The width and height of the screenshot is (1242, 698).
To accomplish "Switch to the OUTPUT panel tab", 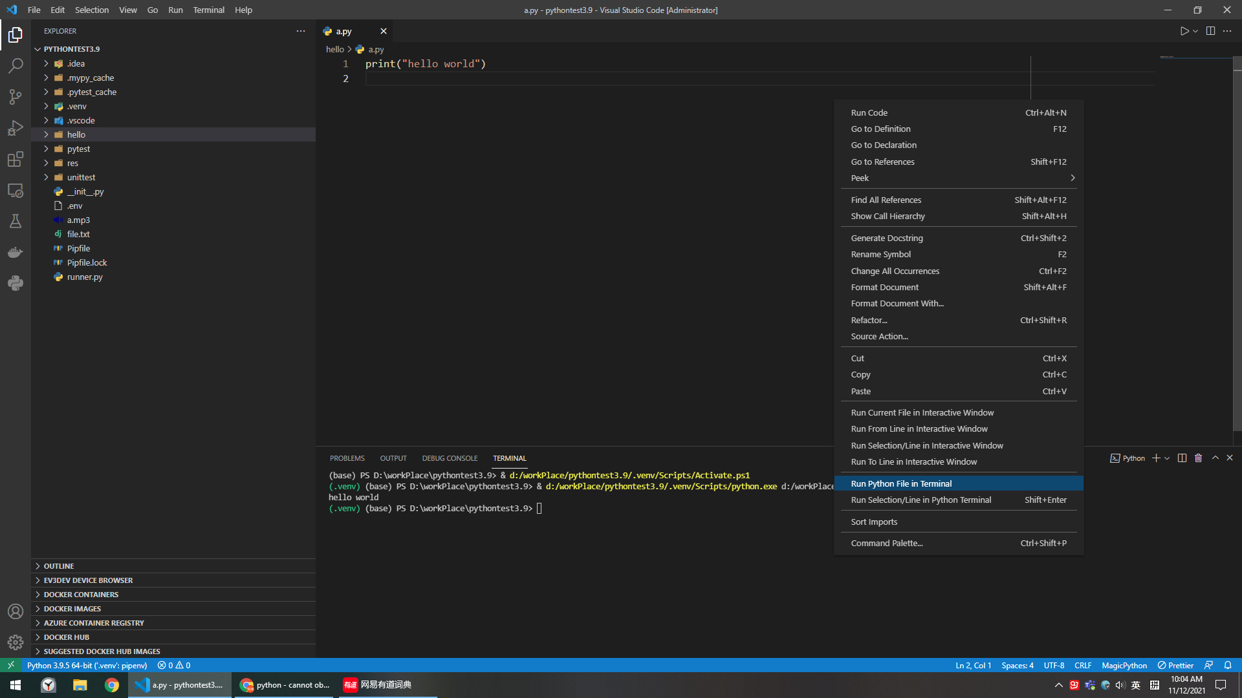I will pos(393,458).
